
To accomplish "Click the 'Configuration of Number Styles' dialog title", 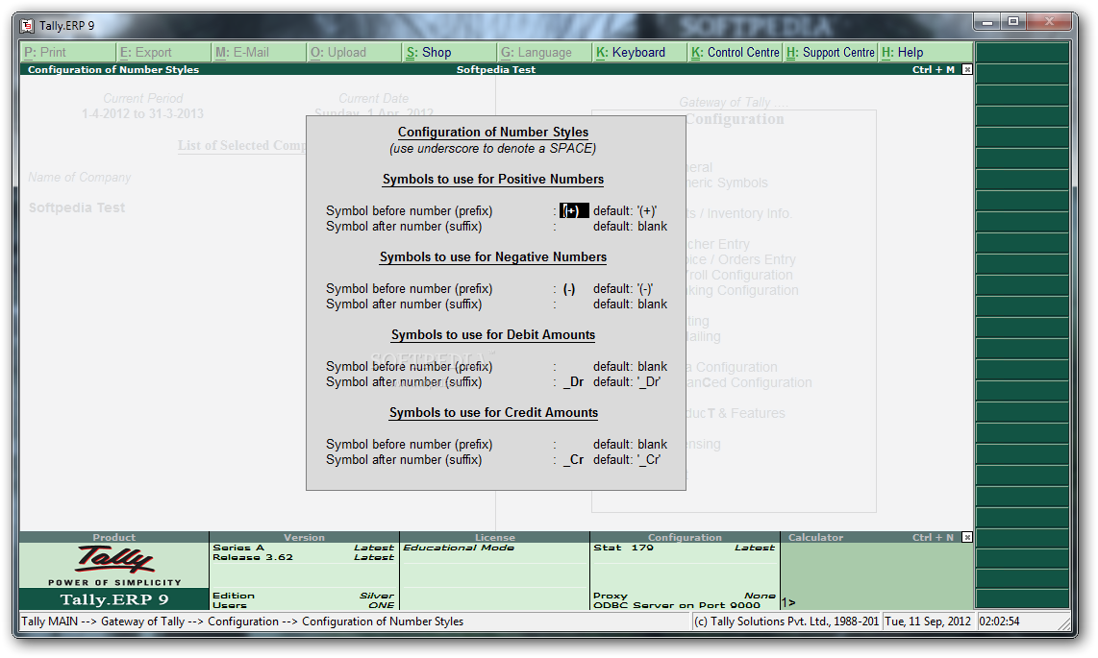I will pos(493,133).
